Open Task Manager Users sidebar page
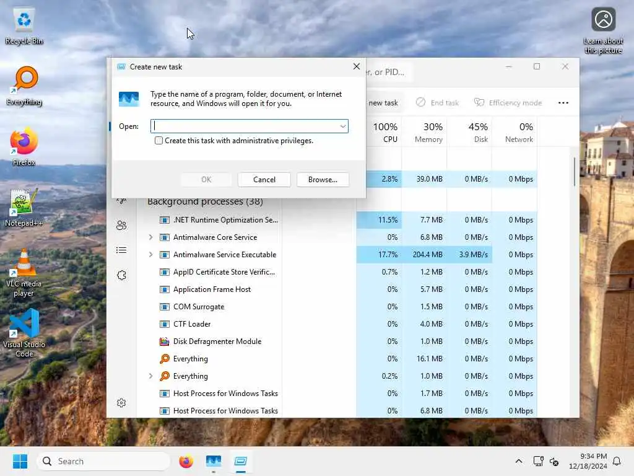 [x=121, y=226]
